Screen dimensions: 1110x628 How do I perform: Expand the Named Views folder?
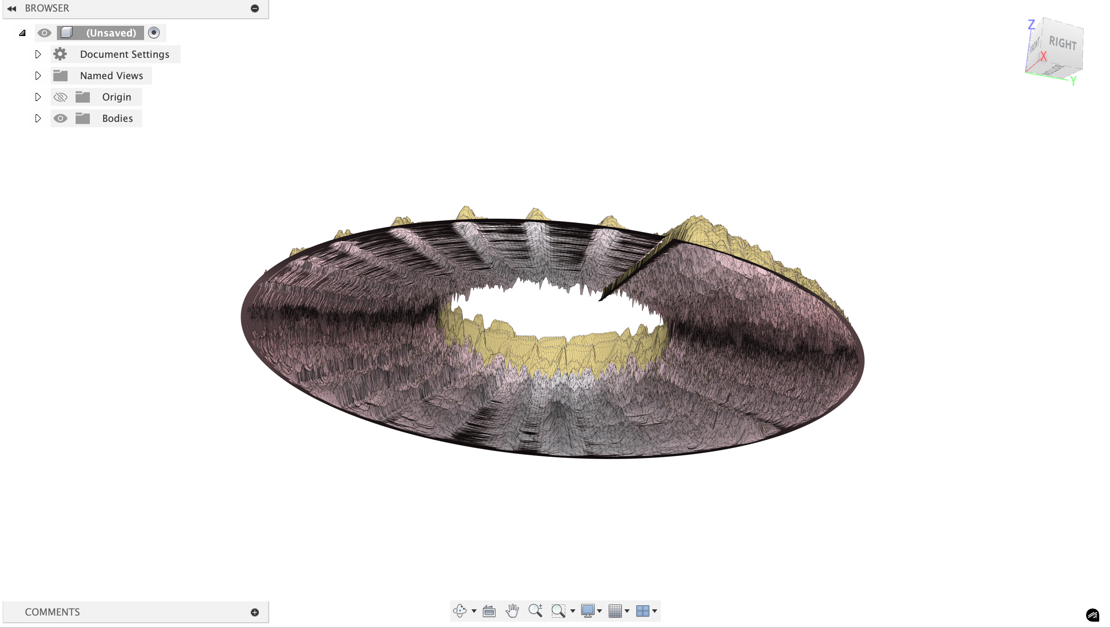click(38, 76)
